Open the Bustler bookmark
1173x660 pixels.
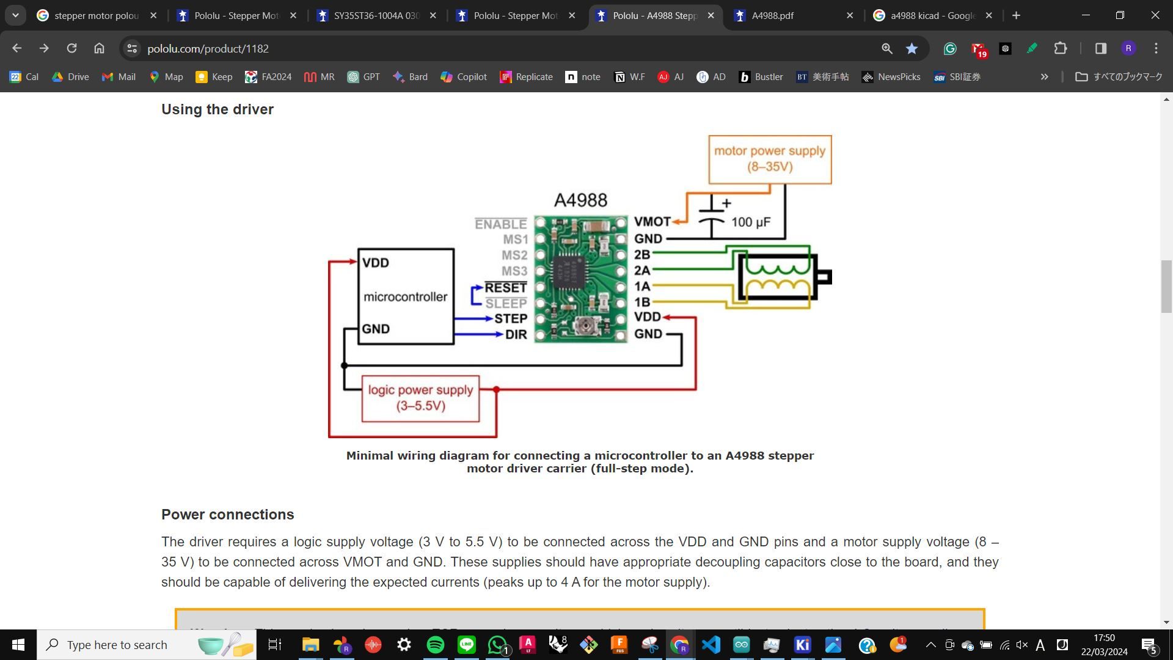point(761,77)
